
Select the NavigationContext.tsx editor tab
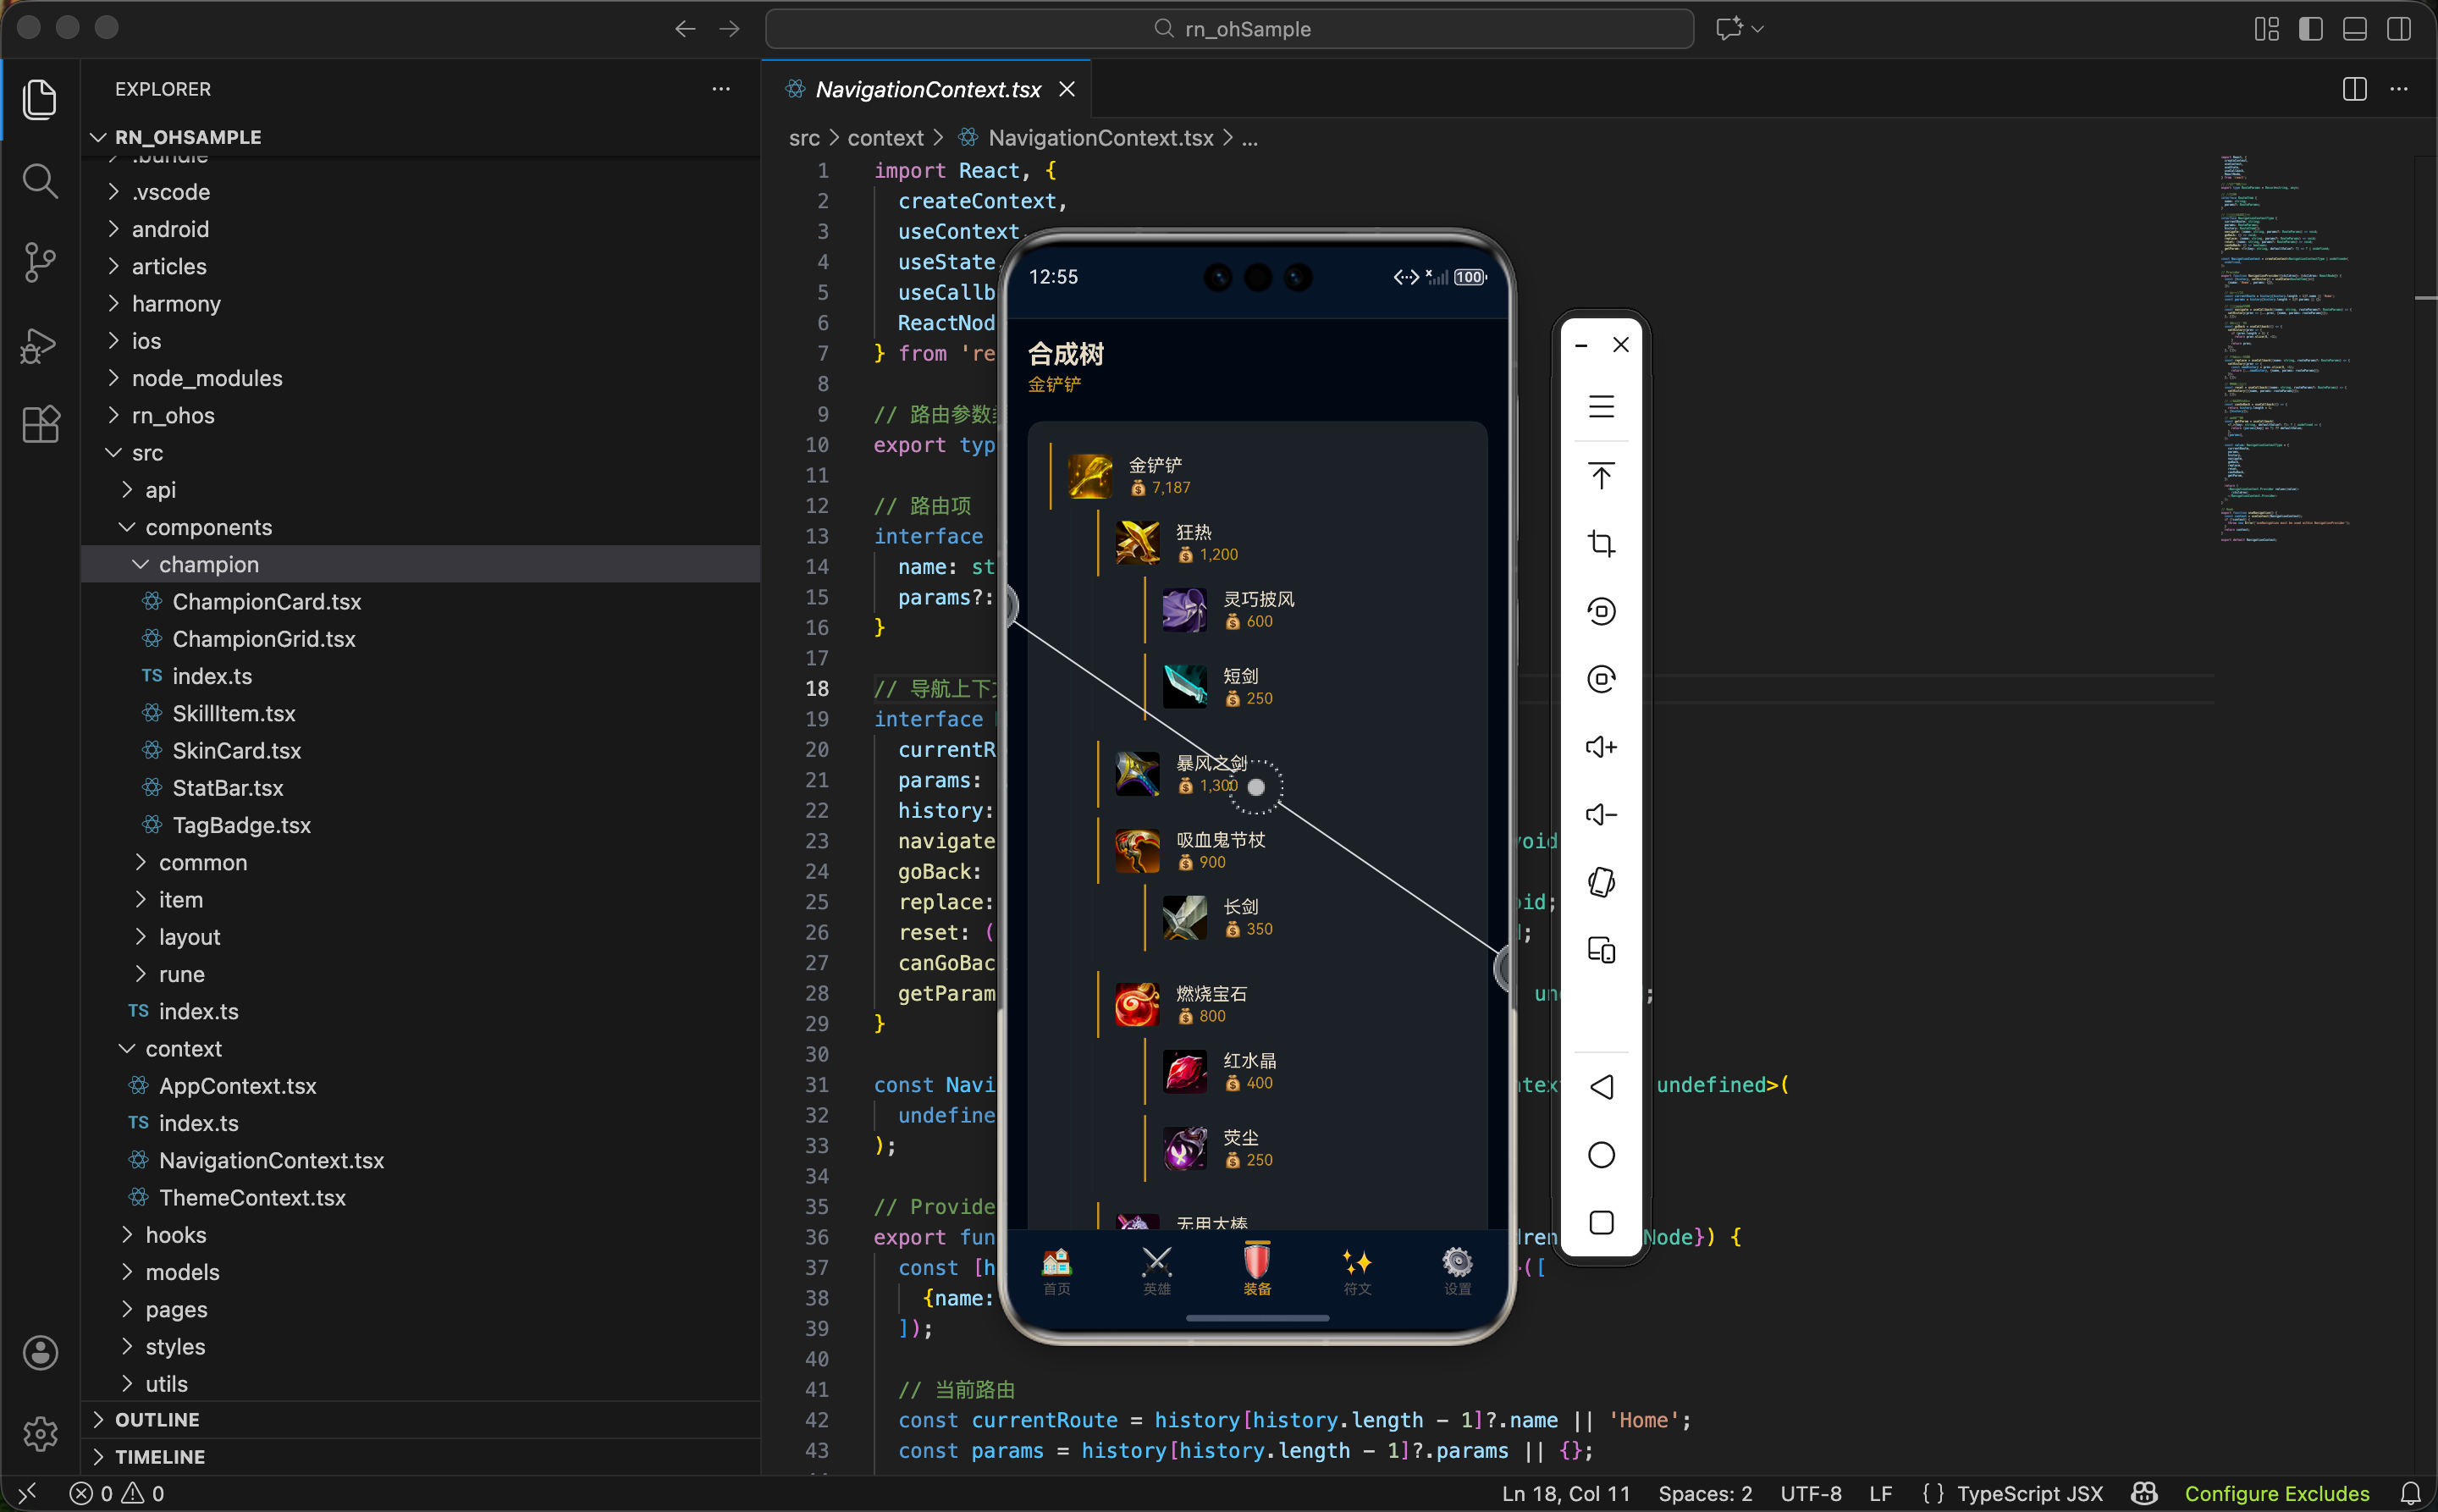[x=928, y=89]
